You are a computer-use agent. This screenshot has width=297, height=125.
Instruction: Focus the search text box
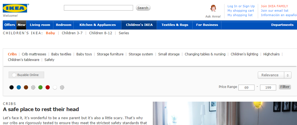99,8
